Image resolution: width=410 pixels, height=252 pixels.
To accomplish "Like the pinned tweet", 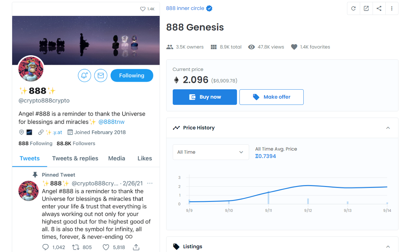I will click(x=106, y=247).
